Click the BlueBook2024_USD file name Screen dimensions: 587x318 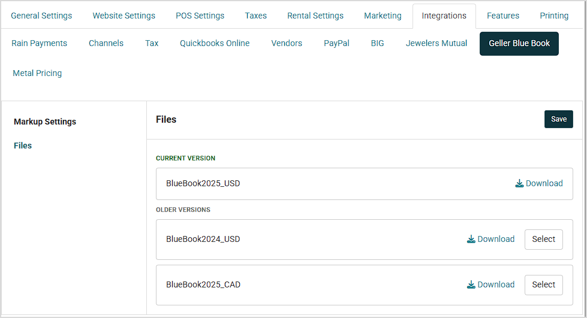coord(203,239)
